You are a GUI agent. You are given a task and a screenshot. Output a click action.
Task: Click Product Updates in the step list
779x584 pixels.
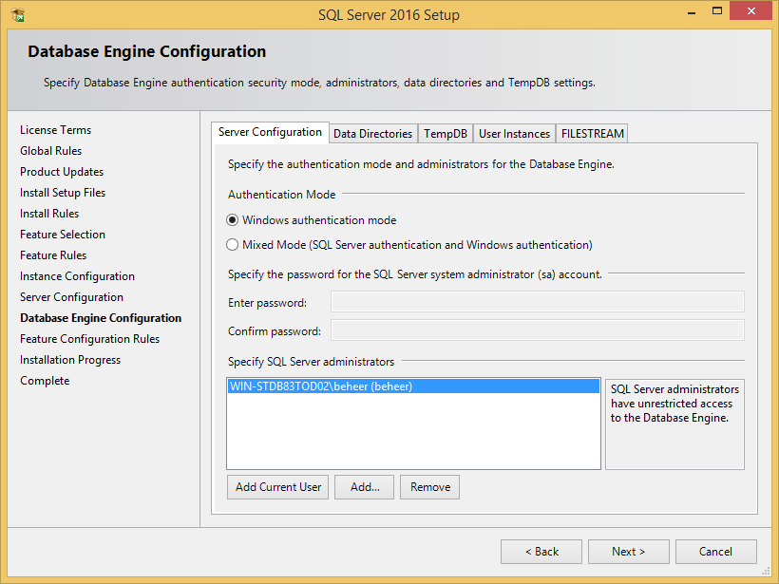(x=62, y=172)
